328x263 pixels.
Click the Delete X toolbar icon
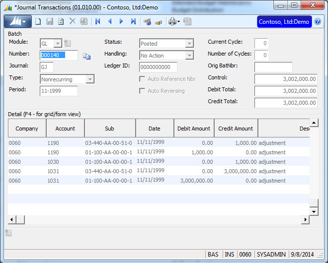click(73, 21)
